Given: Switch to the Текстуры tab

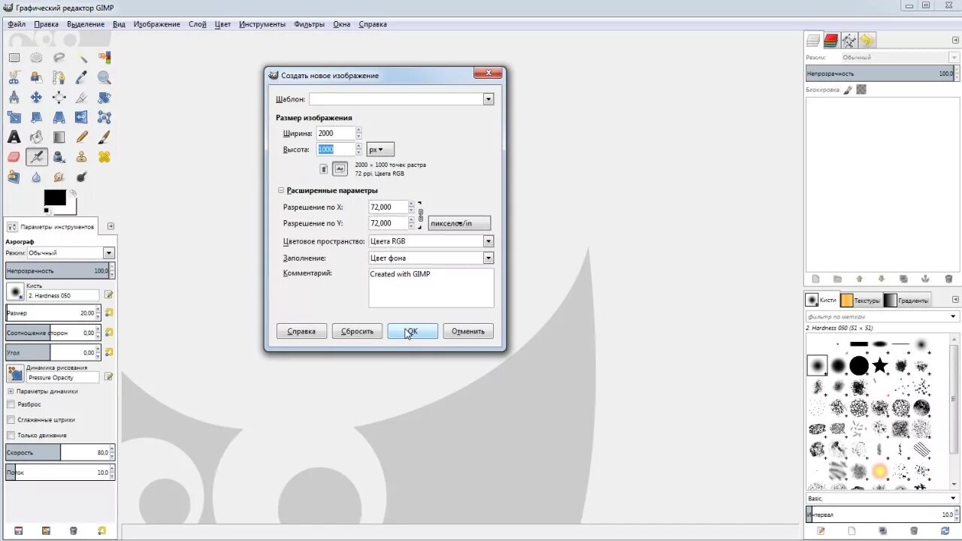Looking at the screenshot, I should pyautogui.click(x=861, y=300).
